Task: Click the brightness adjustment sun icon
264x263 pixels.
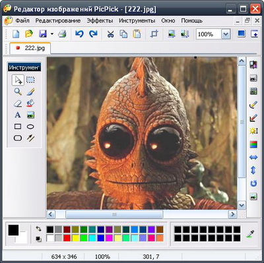Action: 253,131
